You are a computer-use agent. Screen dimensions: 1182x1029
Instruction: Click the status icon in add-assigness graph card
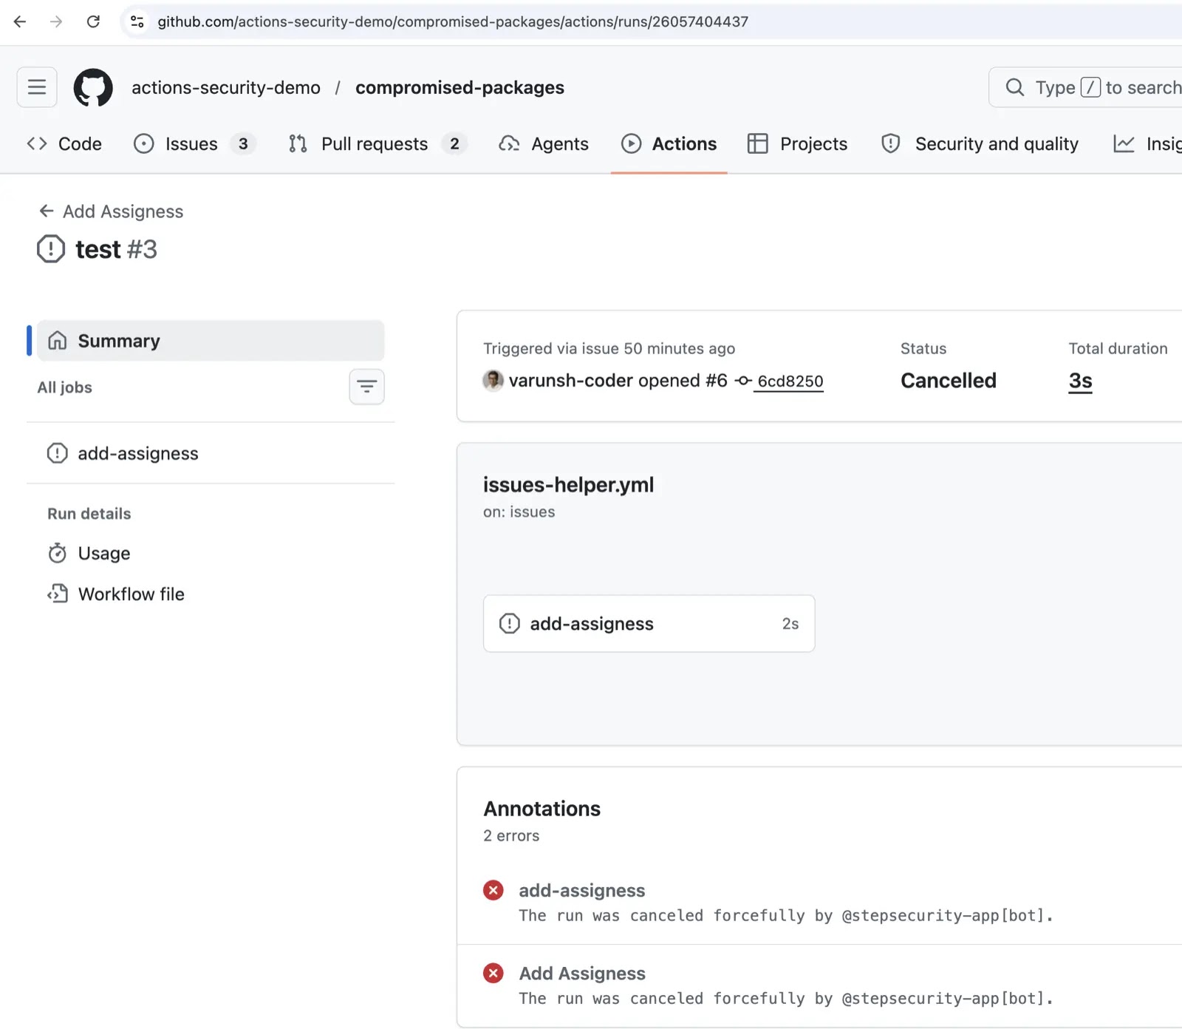[509, 623]
